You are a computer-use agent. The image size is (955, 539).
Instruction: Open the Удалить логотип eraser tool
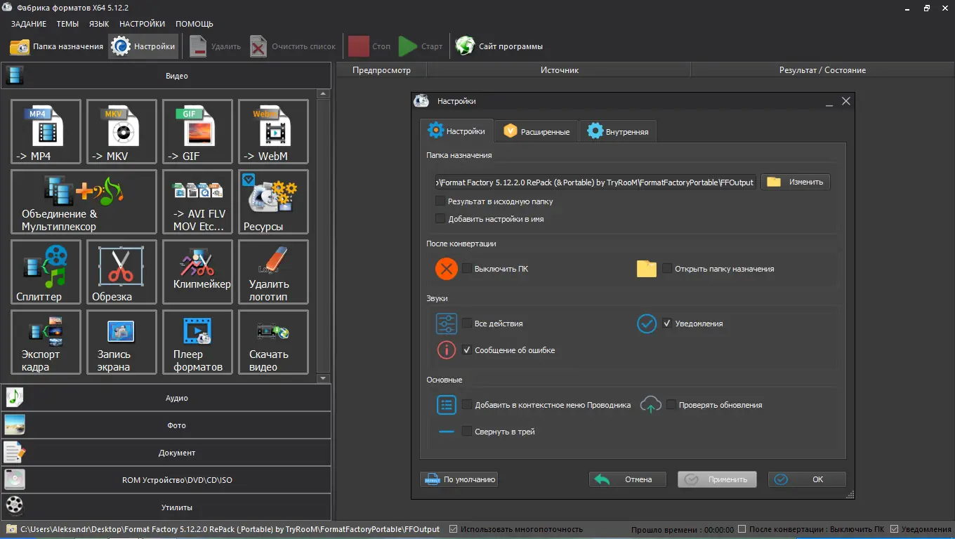click(x=274, y=272)
